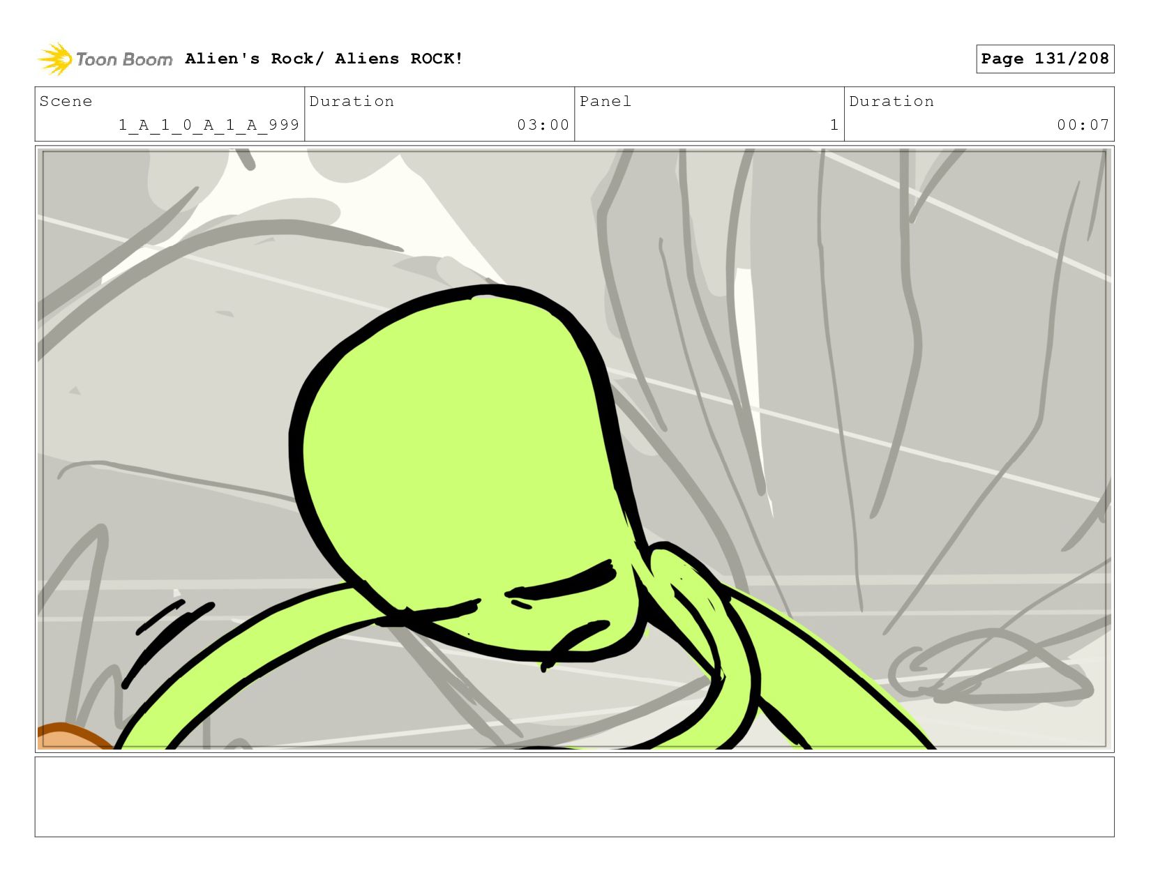The width and height of the screenshot is (1151, 889).
Task: Select scene name '1_A_1_0_A_1_A_999'
Action: 209,125
